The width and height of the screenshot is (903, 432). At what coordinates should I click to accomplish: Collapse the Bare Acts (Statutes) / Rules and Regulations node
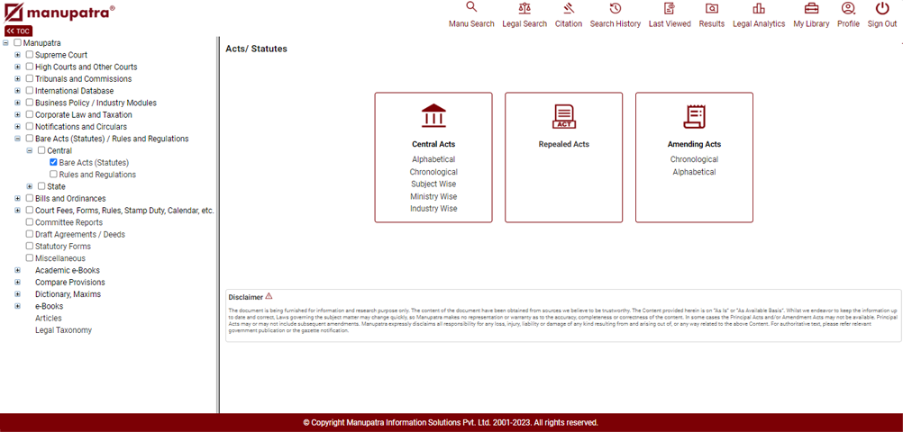pyautogui.click(x=17, y=139)
